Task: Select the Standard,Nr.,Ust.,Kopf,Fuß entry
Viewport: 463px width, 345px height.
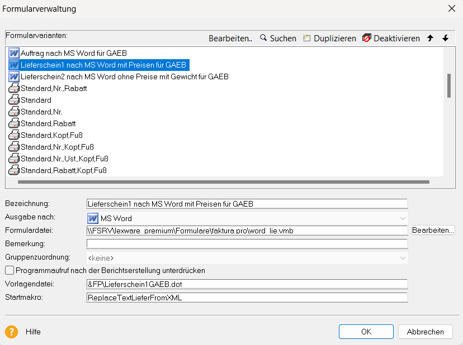Action: coord(64,159)
